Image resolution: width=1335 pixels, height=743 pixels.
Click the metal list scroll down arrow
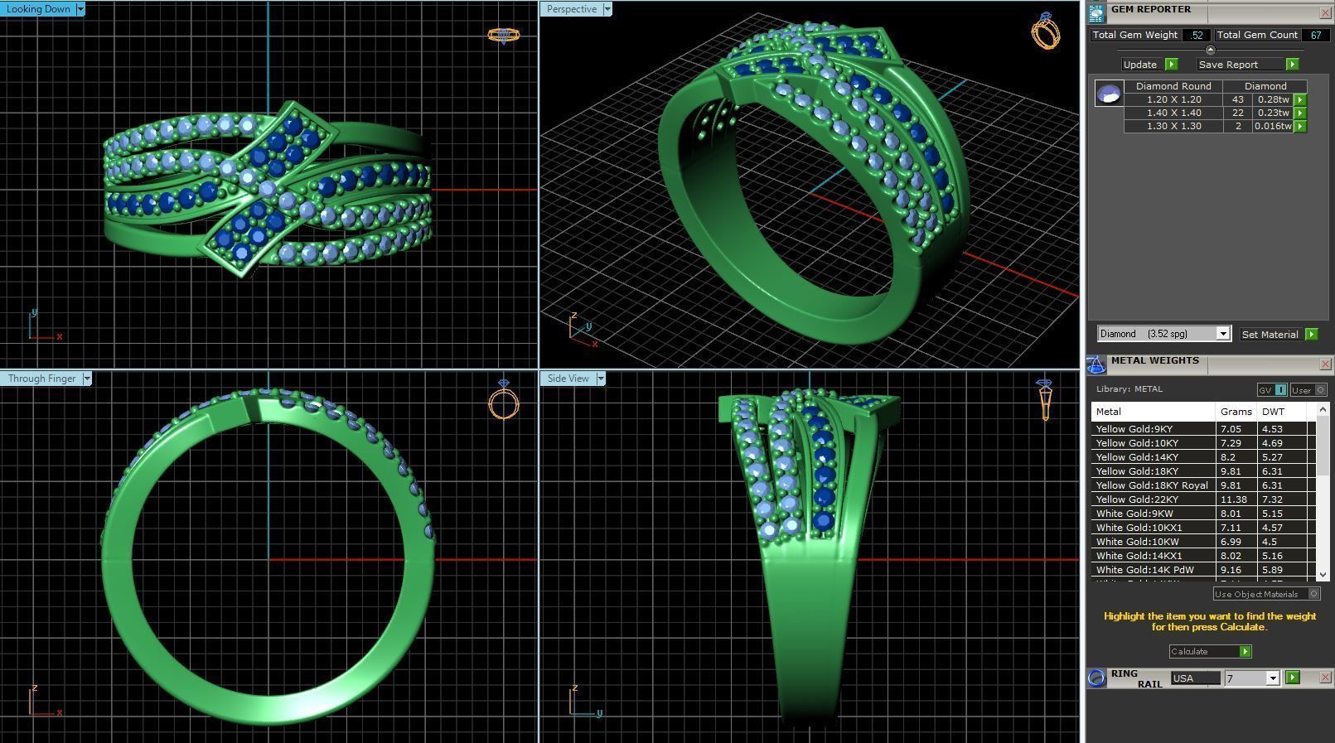click(x=1323, y=574)
